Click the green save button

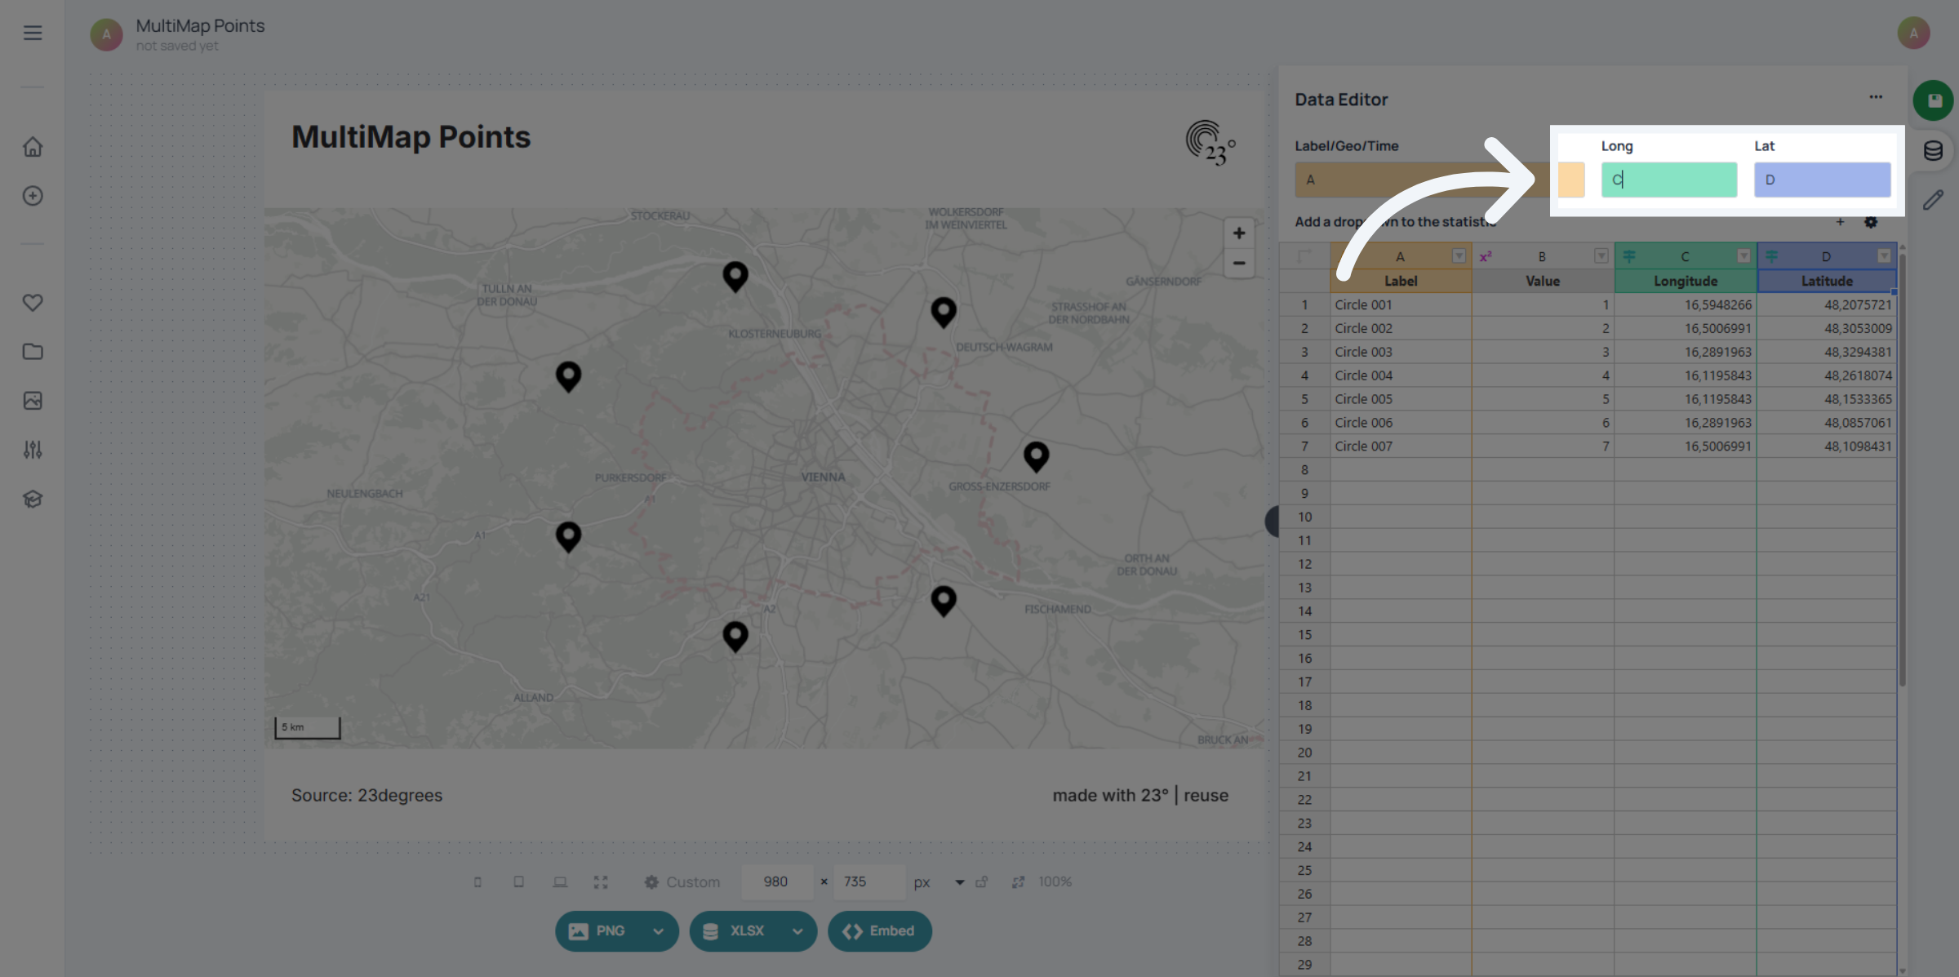1933,100
